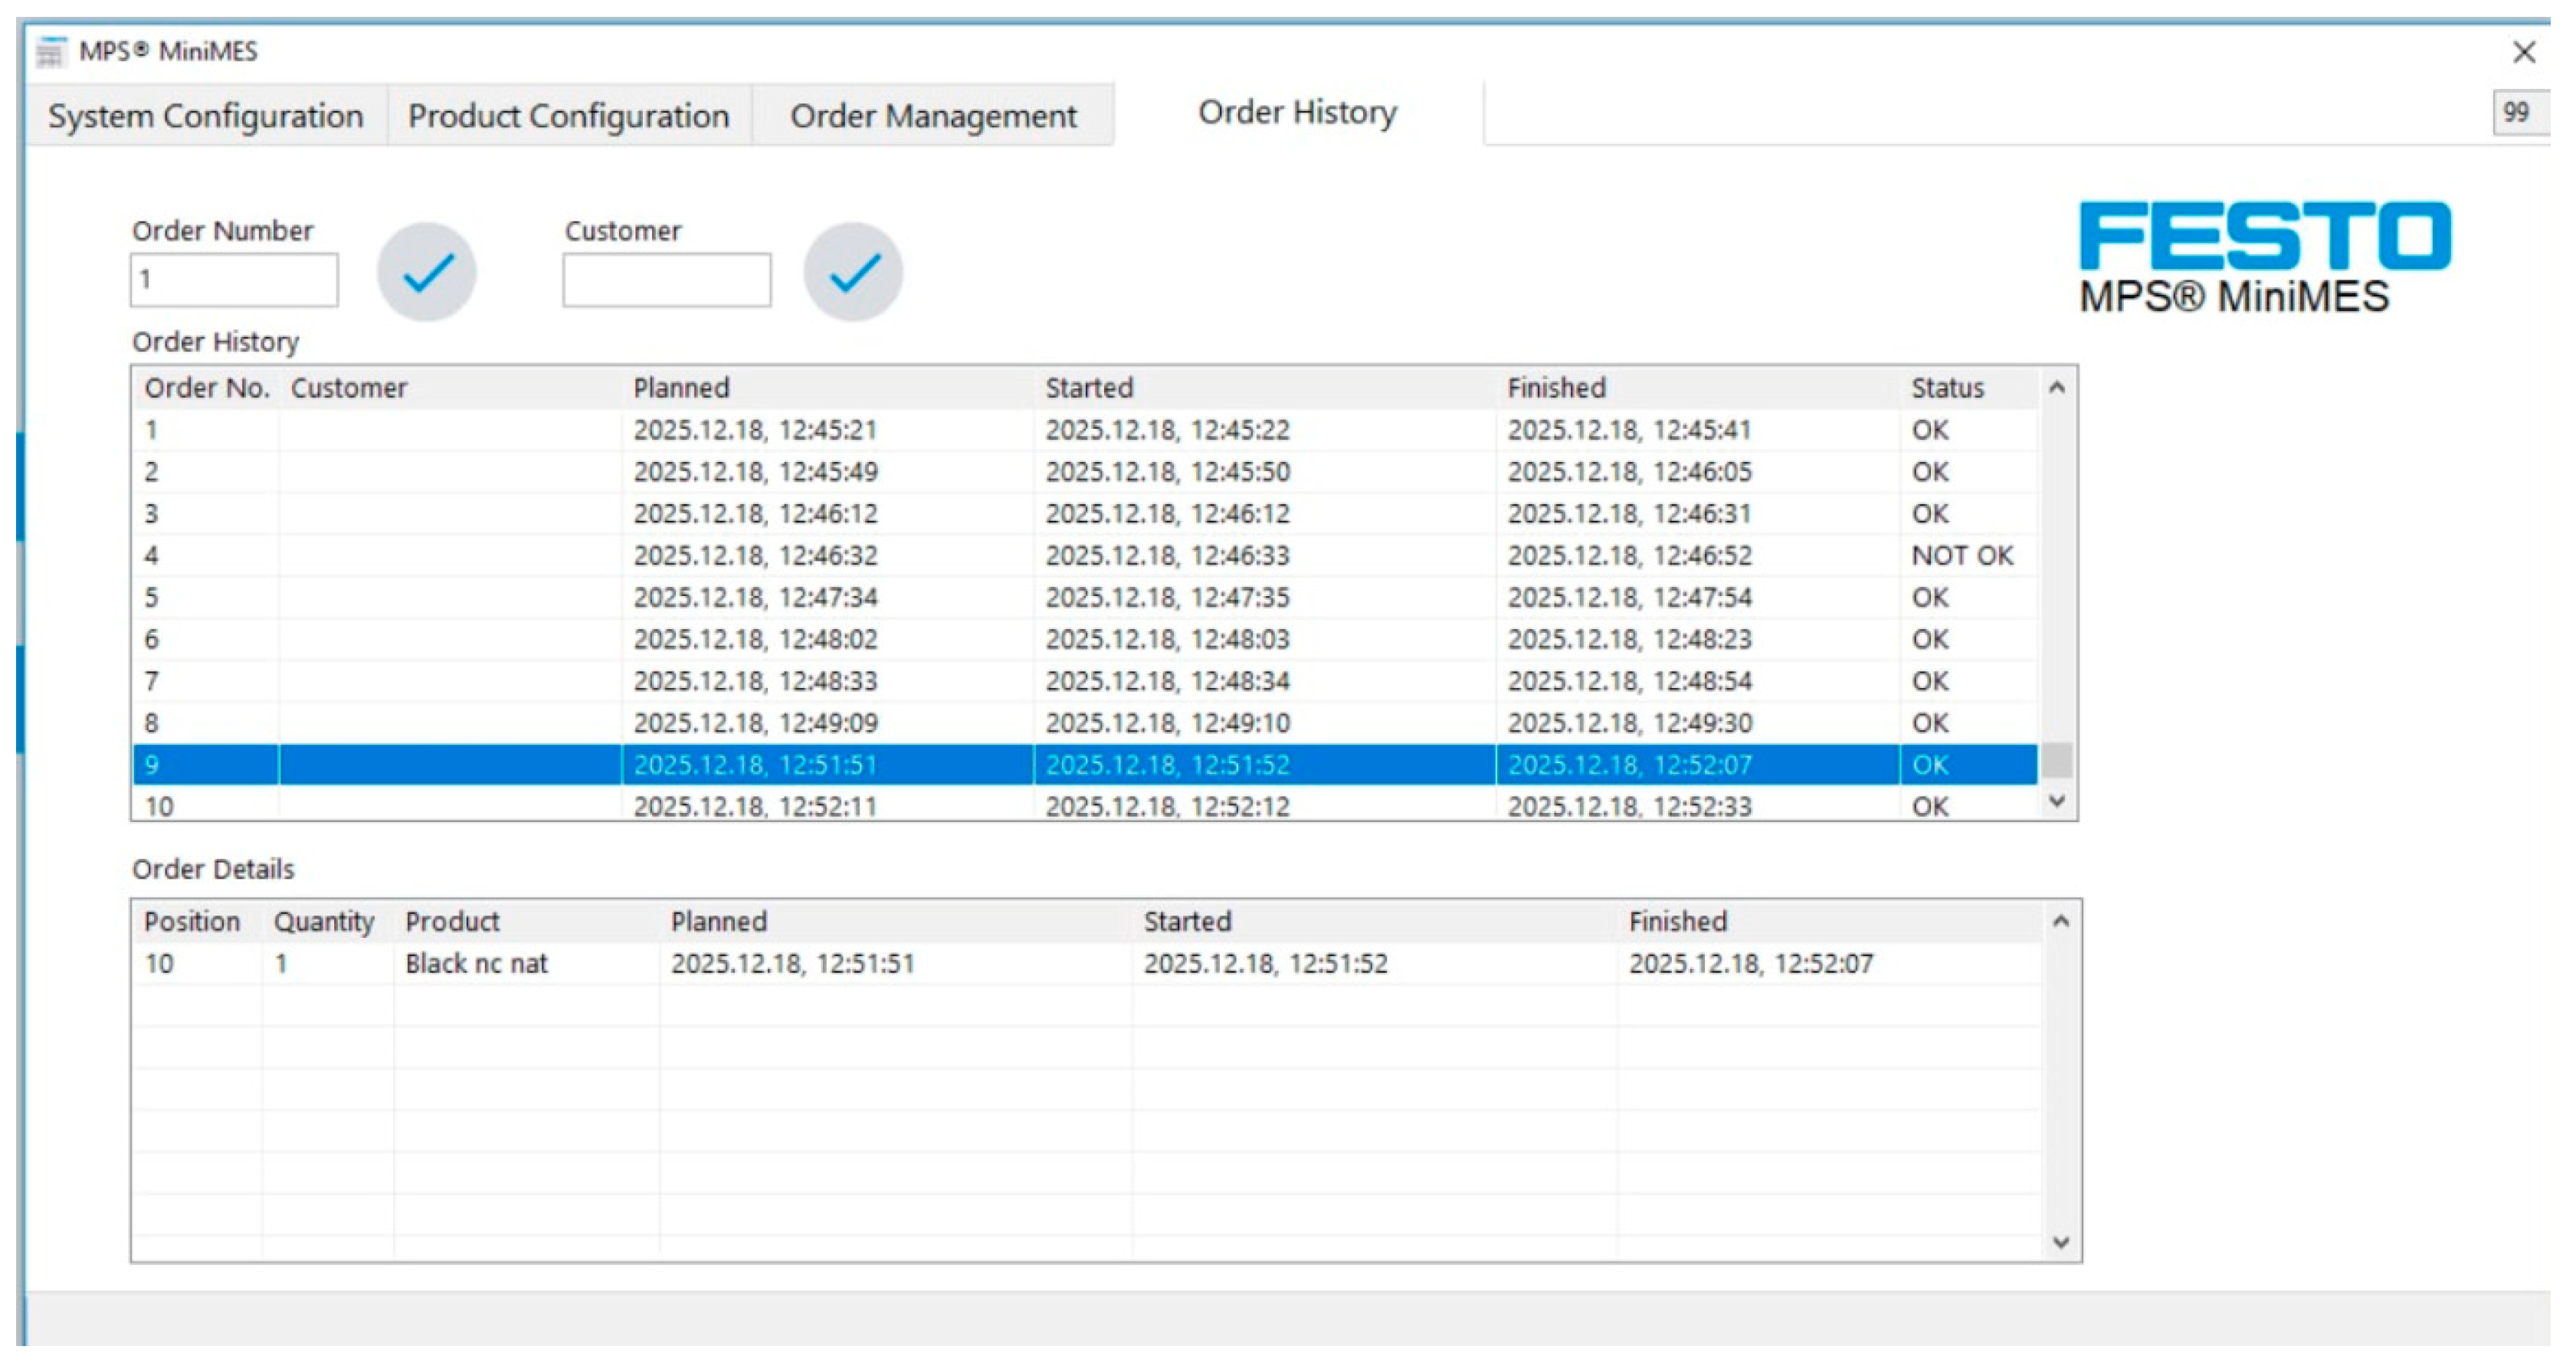Select the Black nc nat product row
2576x1366 pixels.
477,964
